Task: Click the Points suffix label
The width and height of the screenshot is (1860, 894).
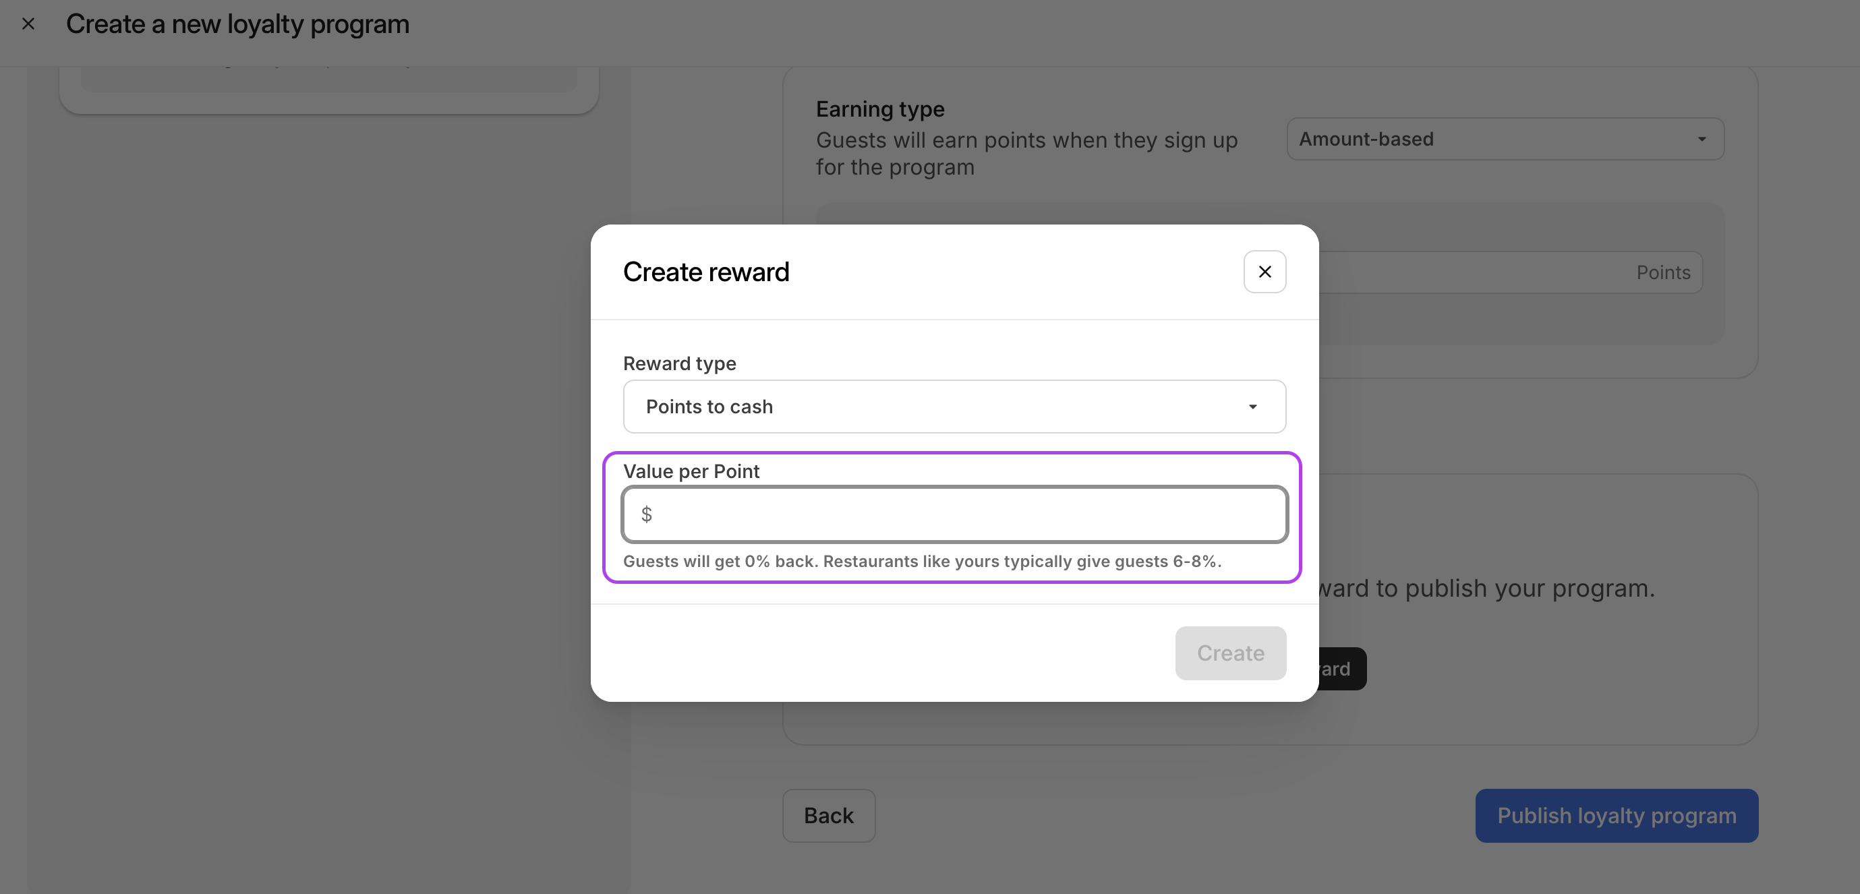Action: 1663,272
